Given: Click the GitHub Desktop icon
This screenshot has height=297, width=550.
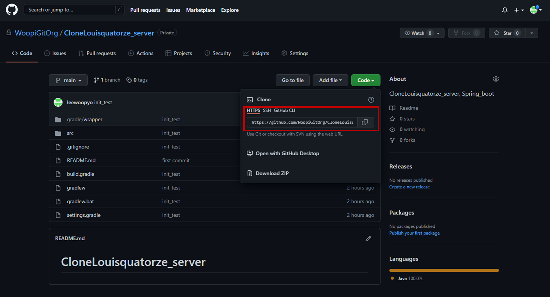Looking at the screenshot, I should click(250, 153).
